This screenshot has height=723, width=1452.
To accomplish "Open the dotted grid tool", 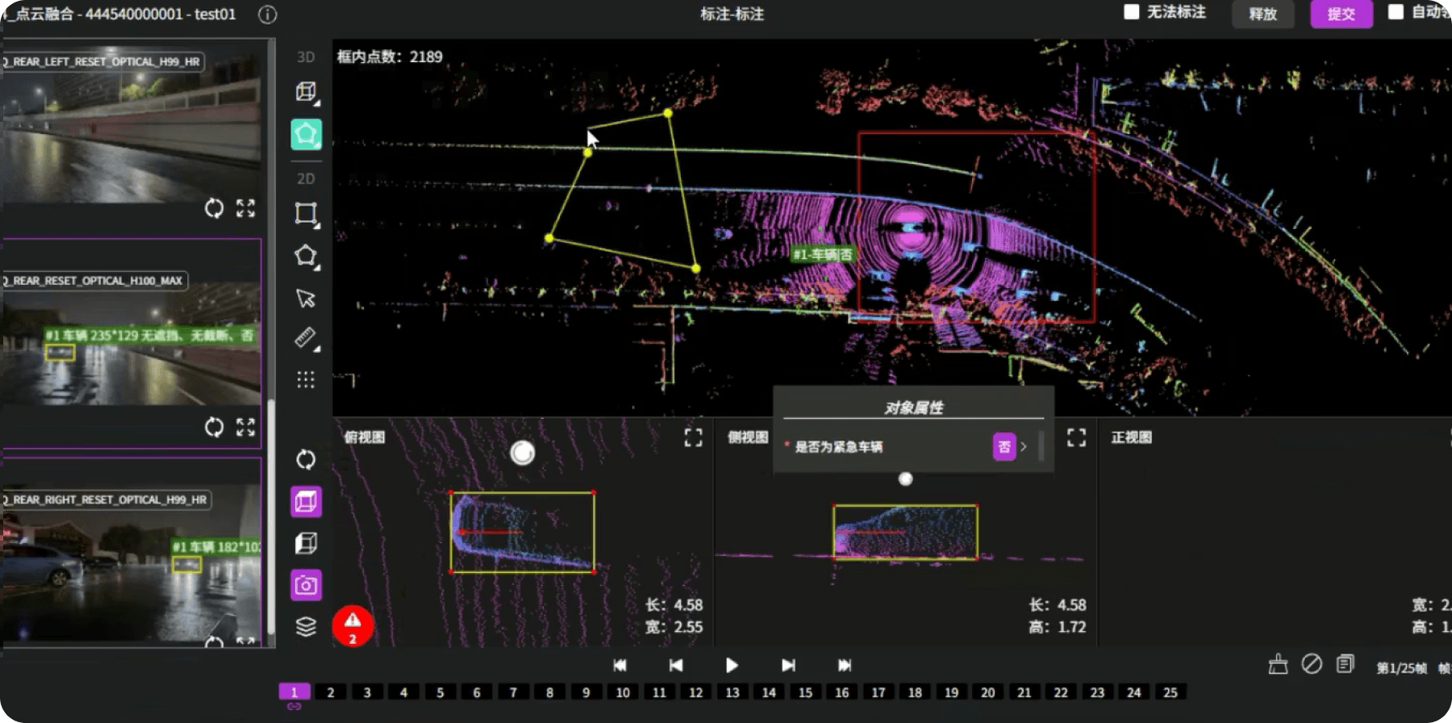I will coord(306,379).
